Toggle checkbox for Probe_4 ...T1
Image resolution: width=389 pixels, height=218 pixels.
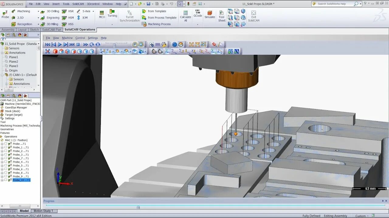5,162
